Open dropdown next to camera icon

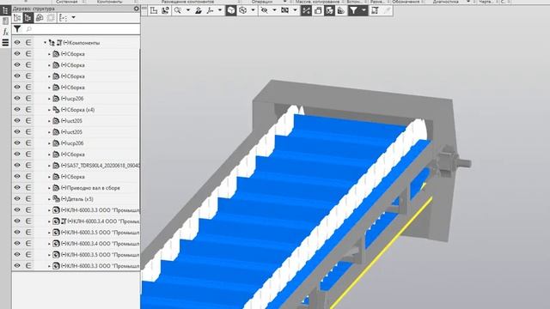[x=295, y=10]
